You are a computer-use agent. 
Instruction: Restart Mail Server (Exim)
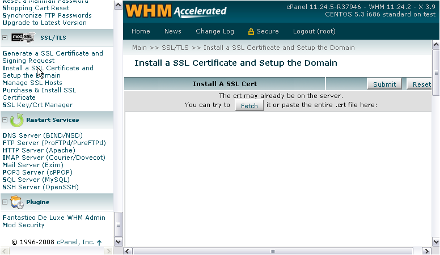[x=33, y=165]
